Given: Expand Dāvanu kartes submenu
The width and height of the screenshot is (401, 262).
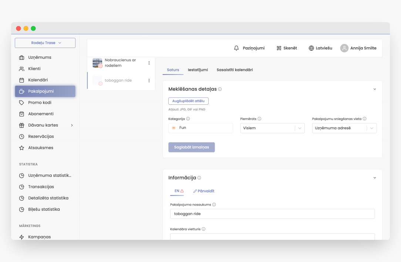Looking at the screenshot, I should (x=72, y=125).
